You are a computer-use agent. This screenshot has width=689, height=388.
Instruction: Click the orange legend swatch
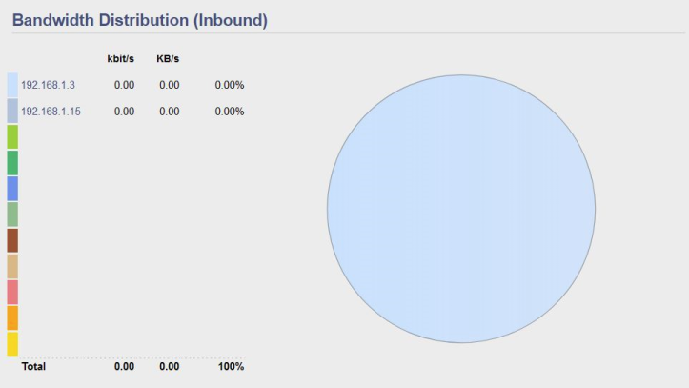[x=12, y=318]
